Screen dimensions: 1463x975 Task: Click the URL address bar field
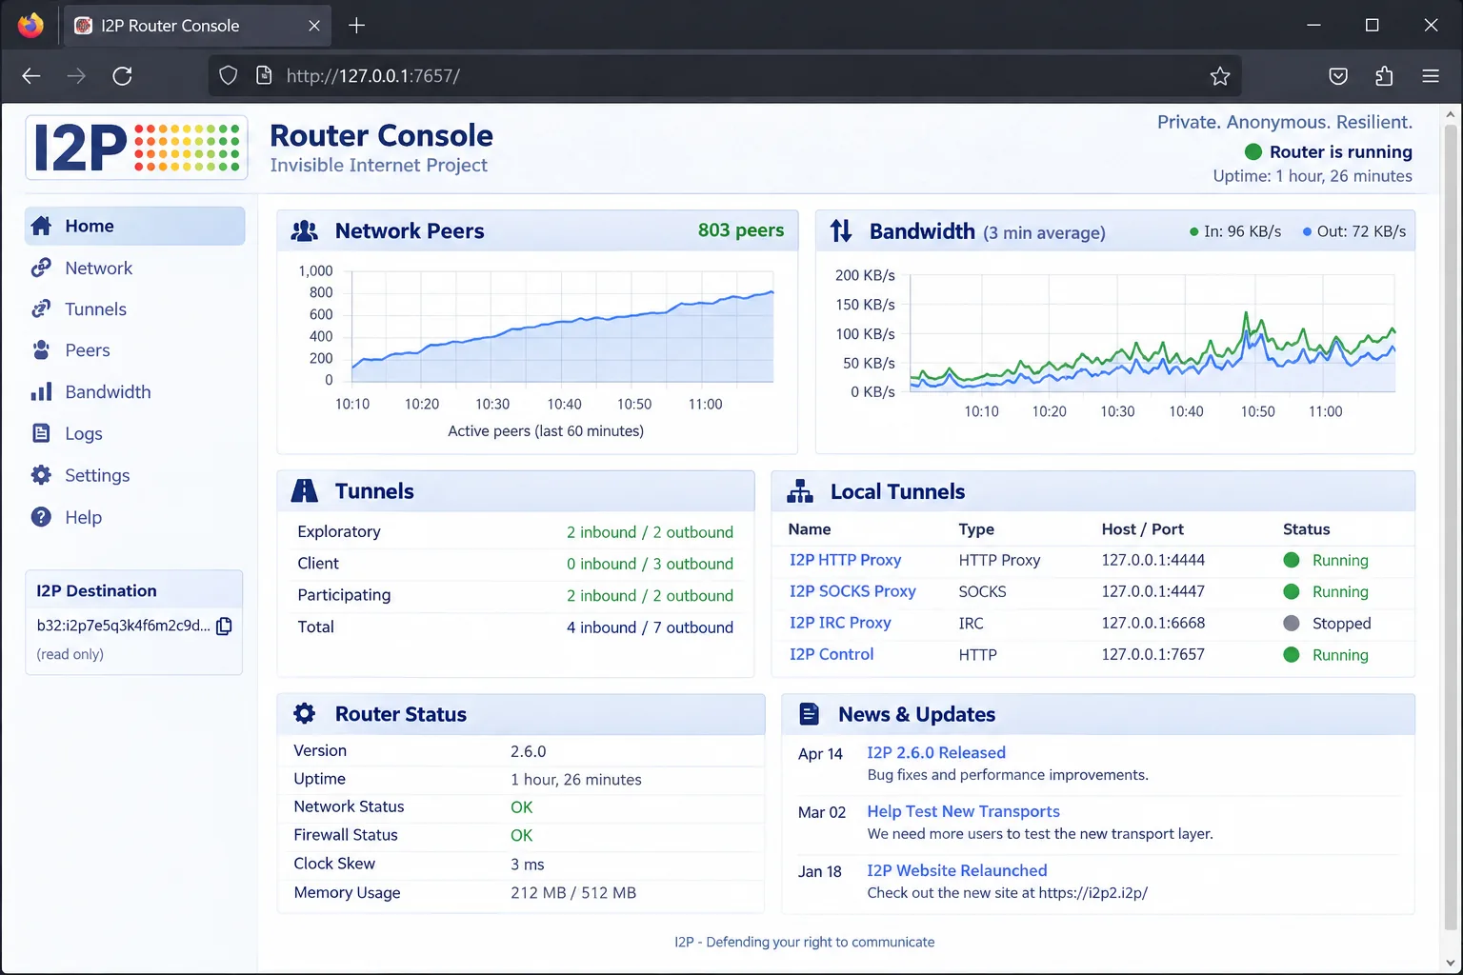(x=725, y=76)
